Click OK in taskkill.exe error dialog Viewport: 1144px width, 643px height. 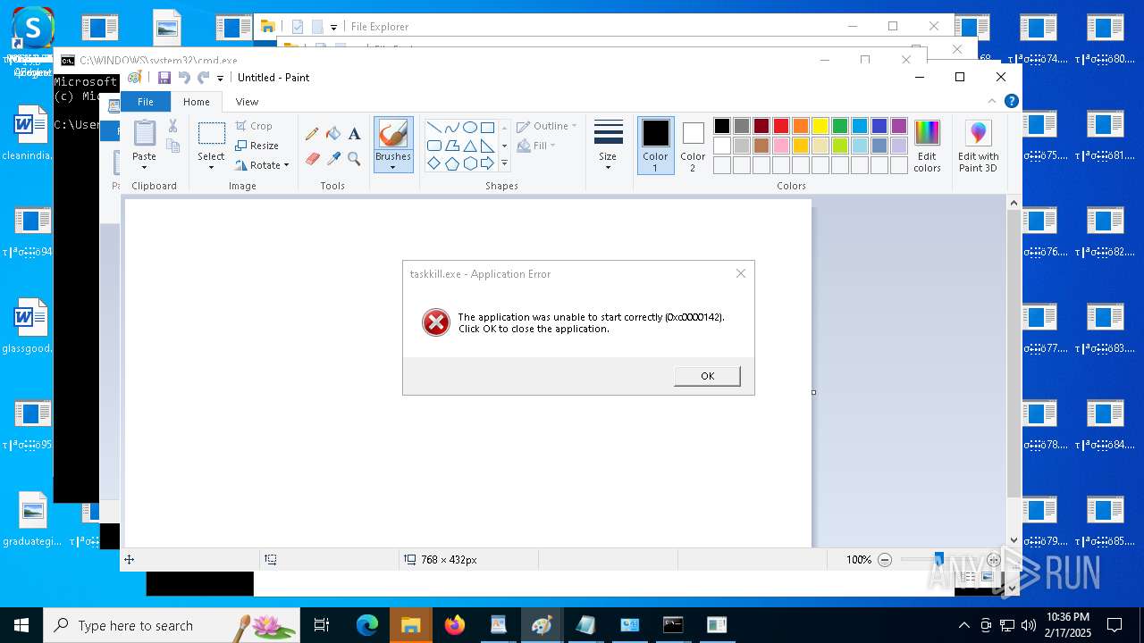point(707,376)
